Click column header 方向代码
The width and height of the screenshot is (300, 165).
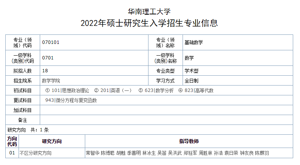12,141
